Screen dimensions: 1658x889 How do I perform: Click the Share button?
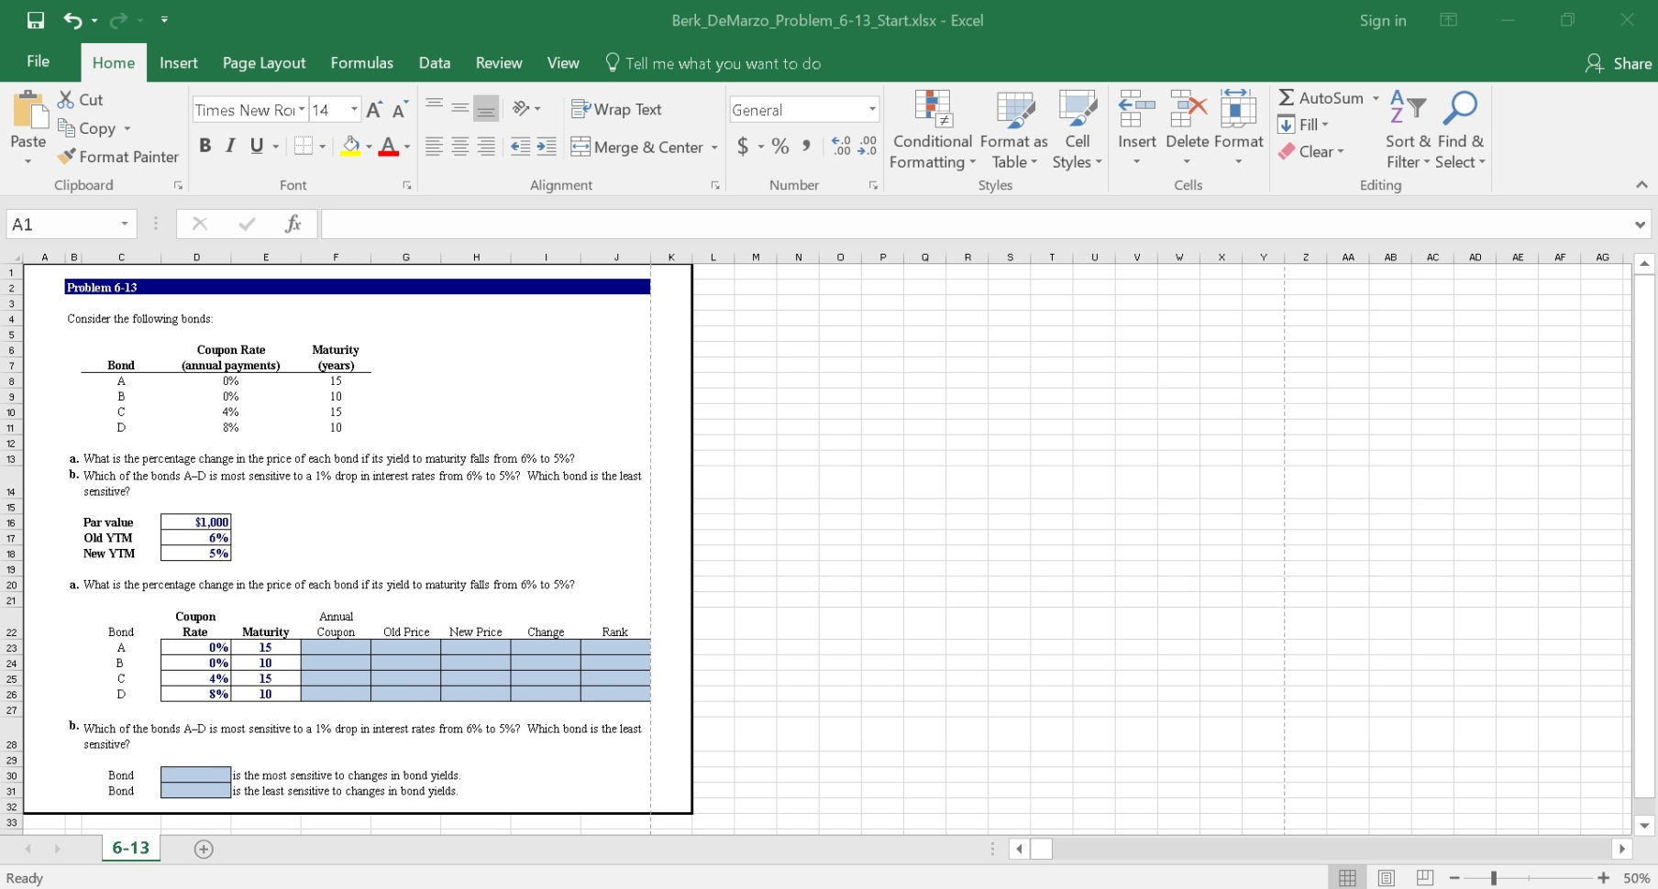pos(1619,63)
